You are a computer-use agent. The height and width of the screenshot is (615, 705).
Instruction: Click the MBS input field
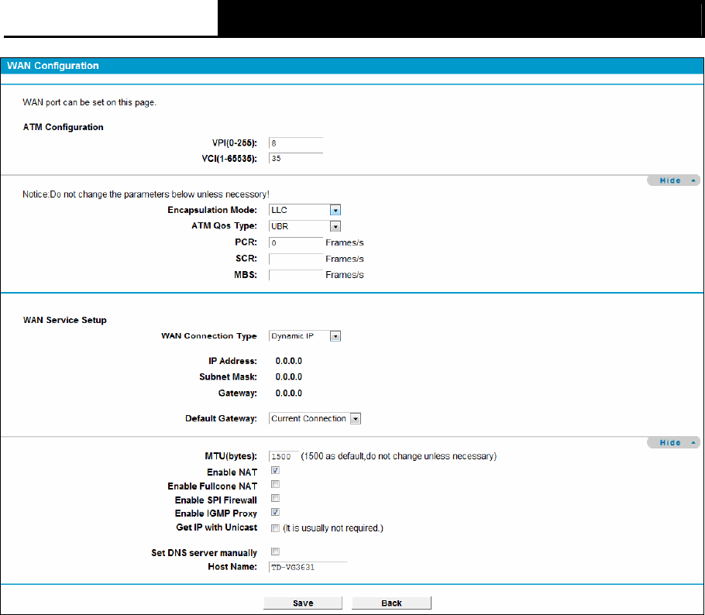pos(296,275)
